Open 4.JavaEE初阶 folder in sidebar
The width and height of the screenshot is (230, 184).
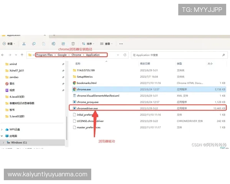15,97
